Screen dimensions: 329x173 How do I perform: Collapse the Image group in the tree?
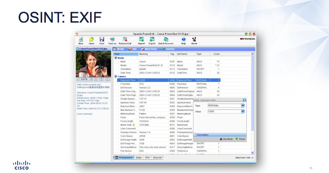116,58
